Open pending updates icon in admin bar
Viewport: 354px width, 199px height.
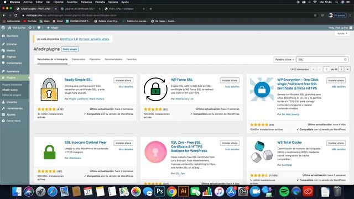click(x=32, y=28)
